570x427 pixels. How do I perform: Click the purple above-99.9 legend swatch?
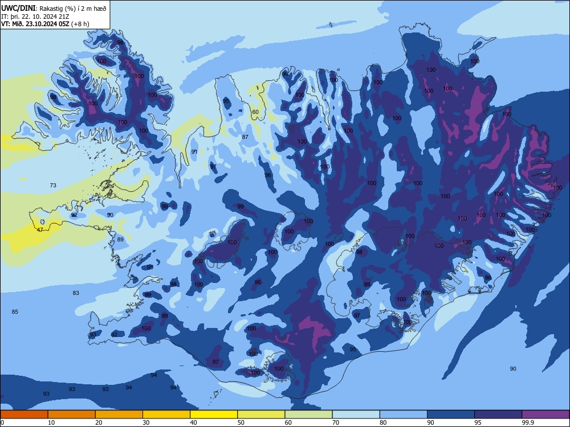545,414
